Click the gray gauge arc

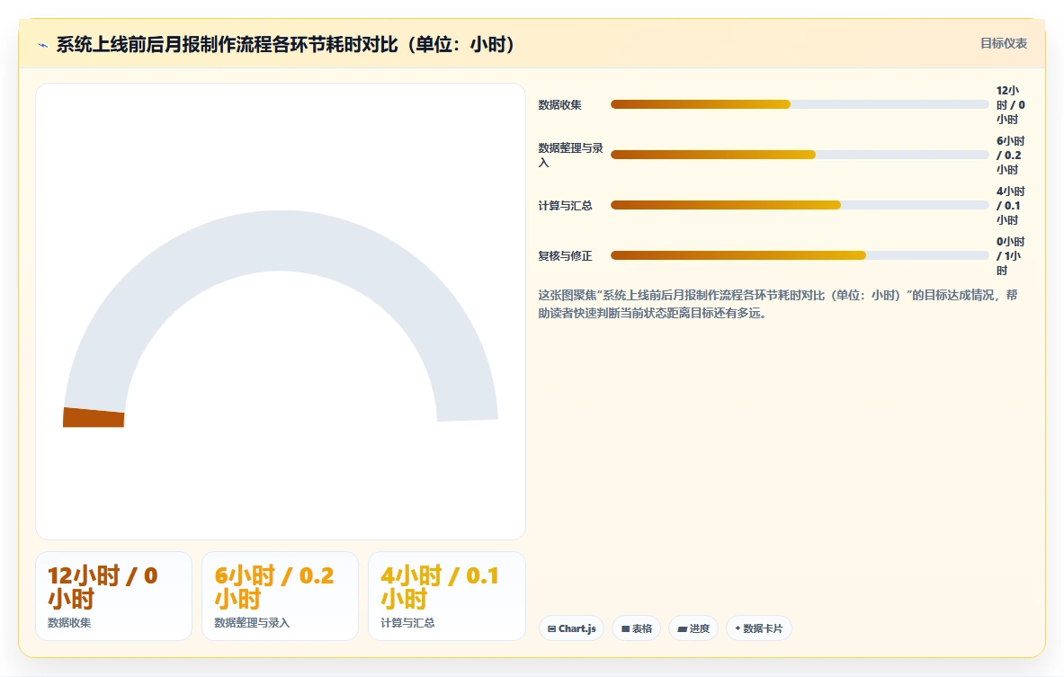280,241
